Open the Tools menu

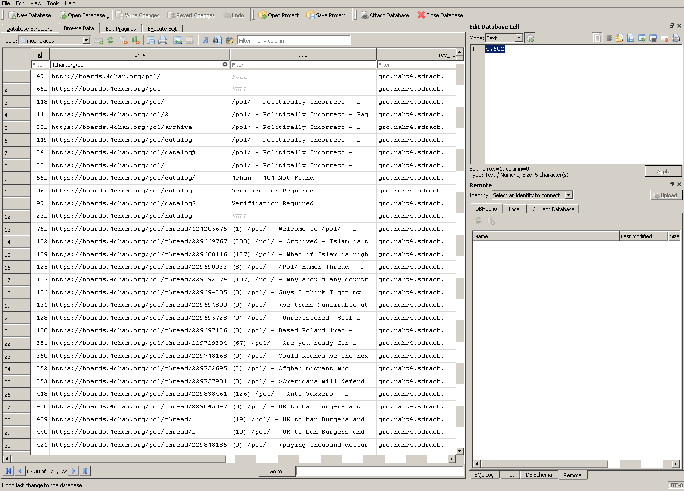53,3
